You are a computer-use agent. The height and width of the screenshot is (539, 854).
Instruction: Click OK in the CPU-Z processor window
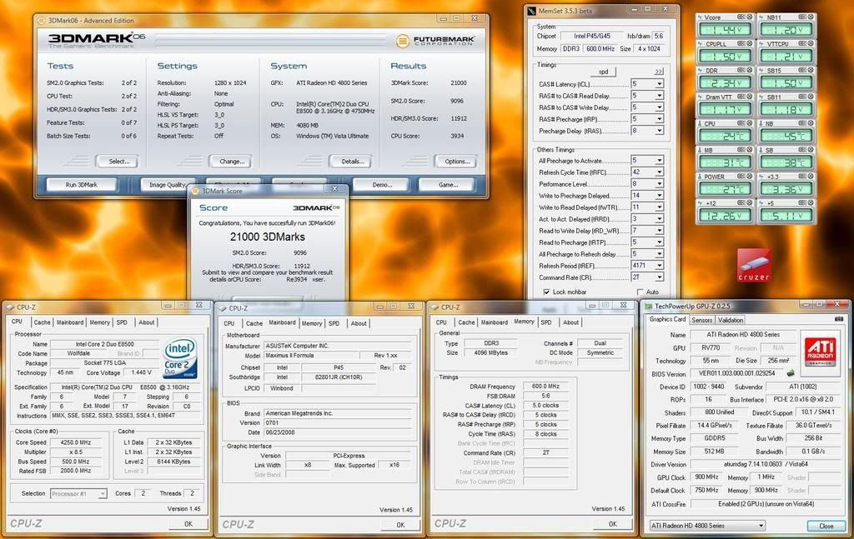pyautogui.click(x=188, y=524)
